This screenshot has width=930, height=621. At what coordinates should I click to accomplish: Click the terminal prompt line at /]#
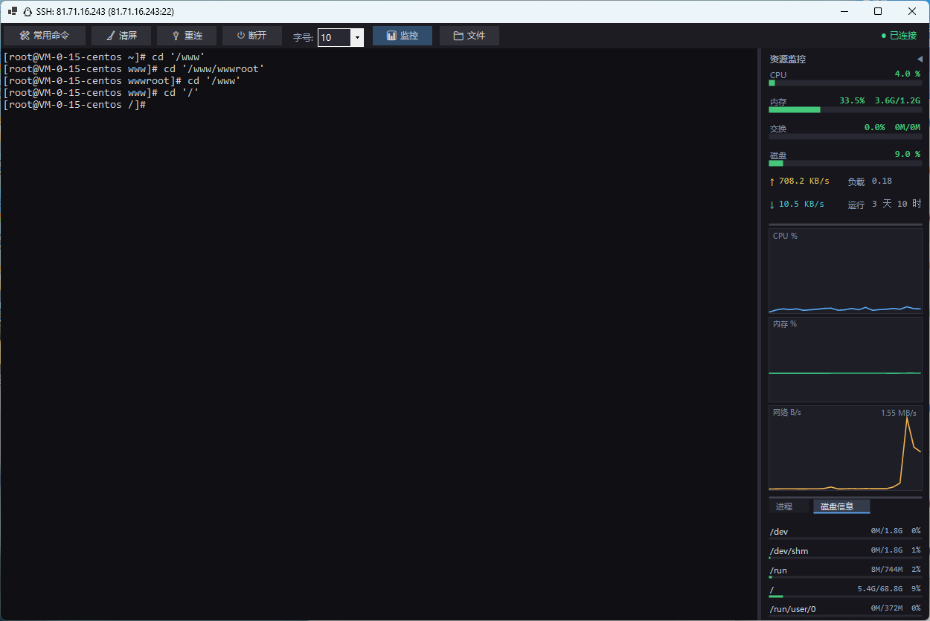(x=74, y=105)
